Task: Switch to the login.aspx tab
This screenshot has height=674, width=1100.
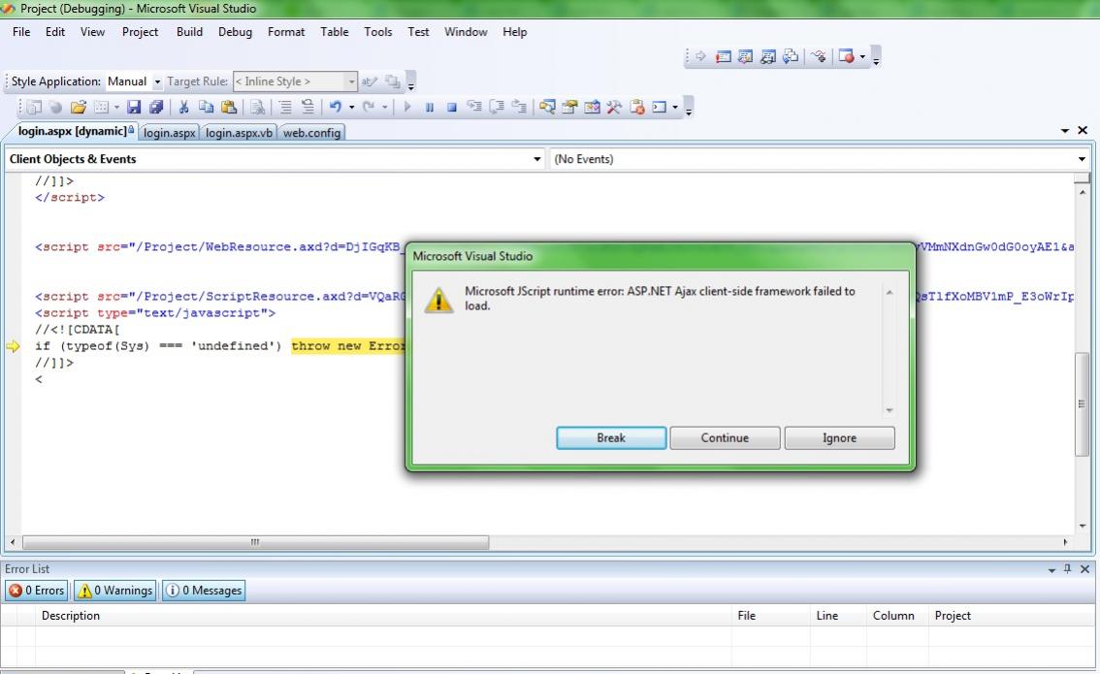Action: pyautogui.click(x=169, y=133)
